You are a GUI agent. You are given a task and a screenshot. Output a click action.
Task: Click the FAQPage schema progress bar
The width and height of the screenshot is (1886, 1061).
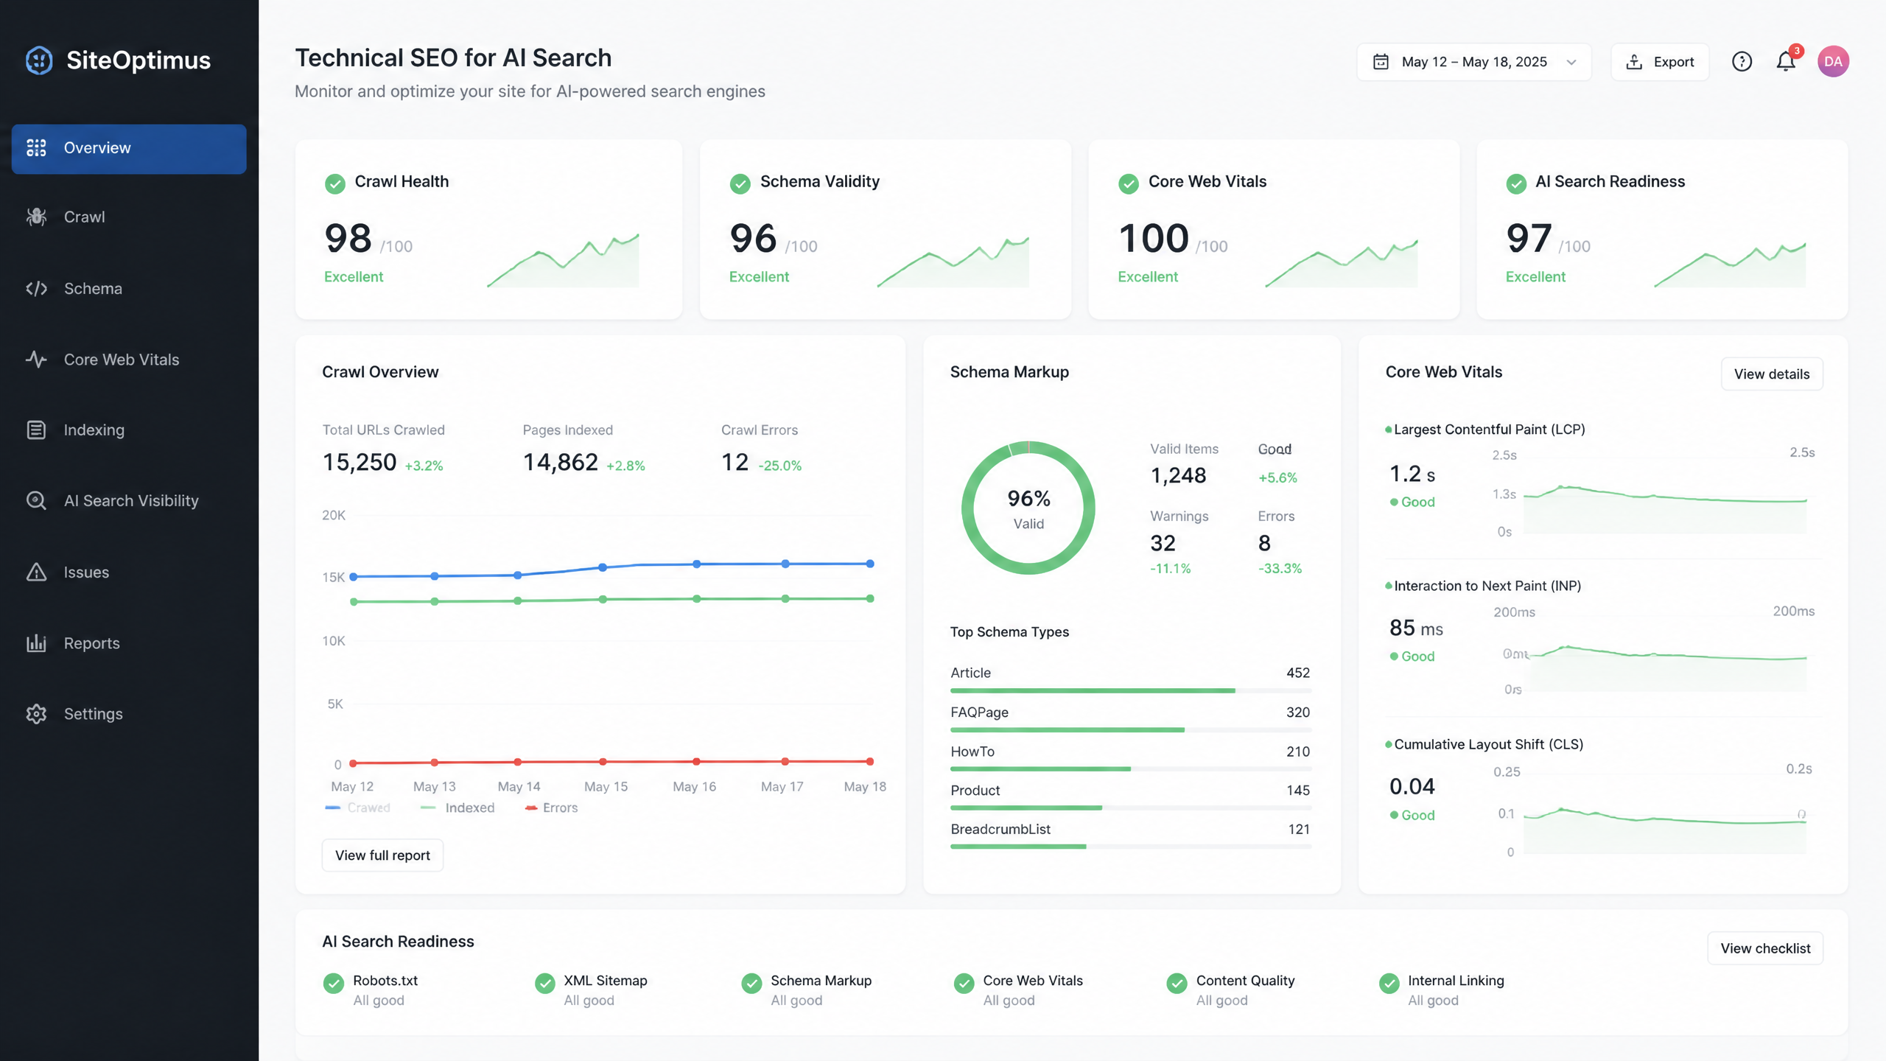(1131, 730)
